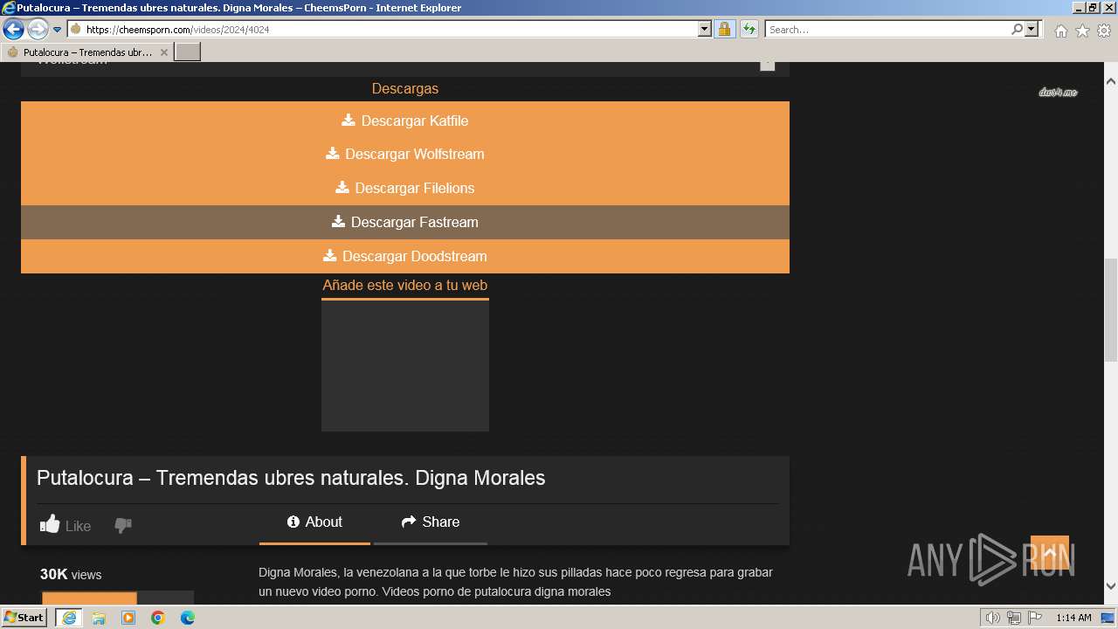Click Descargar Doodstream download link
This screenshot has width=1118, height=629.
coord(405,256)
